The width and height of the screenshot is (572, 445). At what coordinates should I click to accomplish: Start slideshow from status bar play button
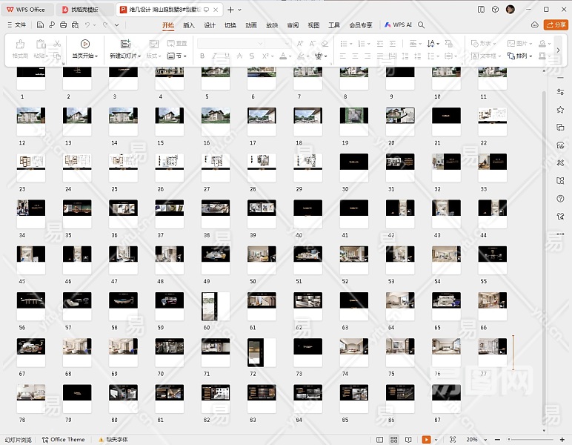coord(426,439)
